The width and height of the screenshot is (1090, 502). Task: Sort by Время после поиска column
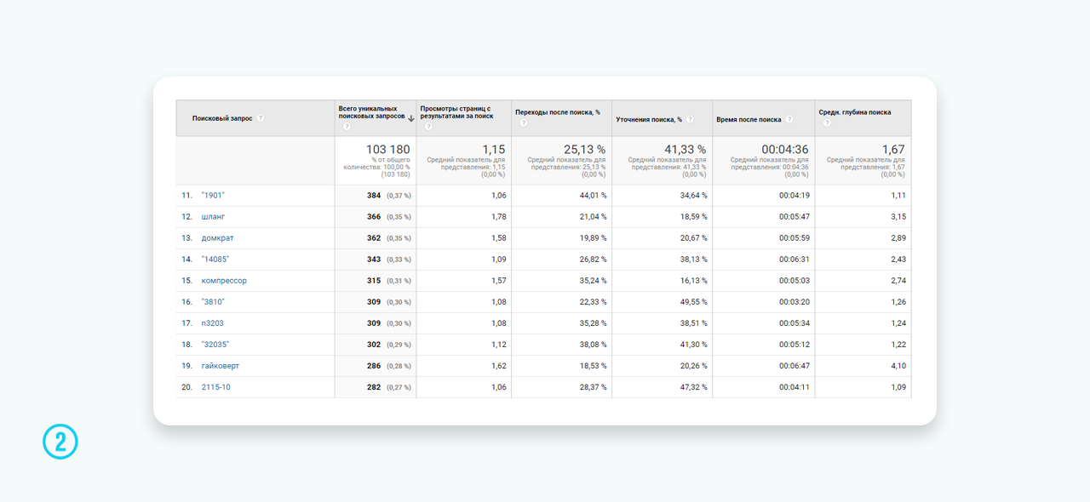tap(749, 119)
